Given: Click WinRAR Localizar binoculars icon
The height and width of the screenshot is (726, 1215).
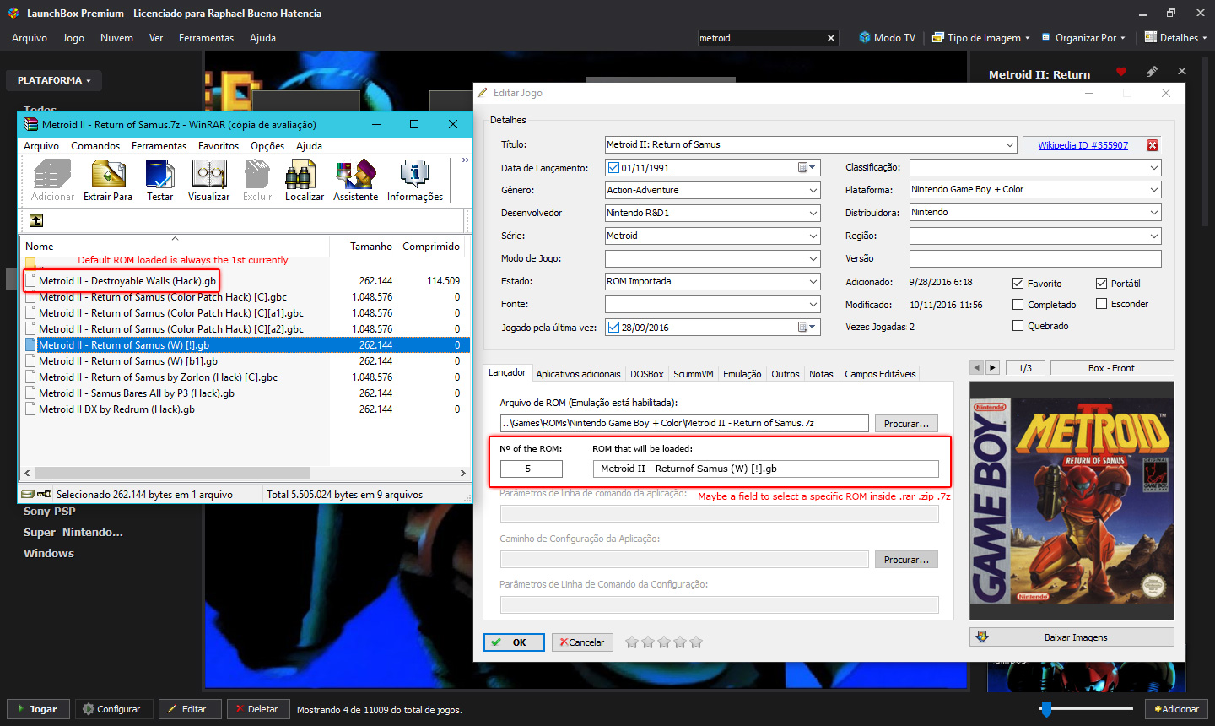Looking at the screenshot, I should point(304,181).
